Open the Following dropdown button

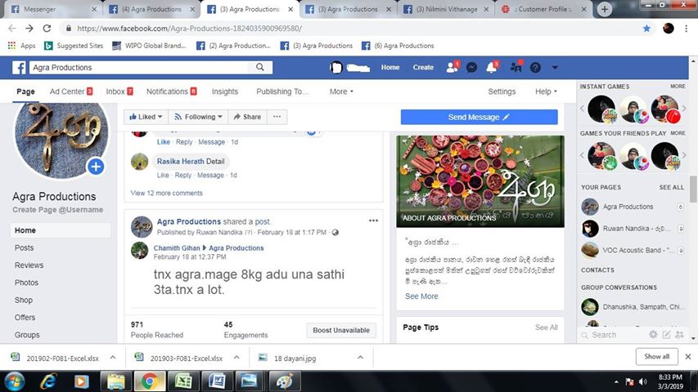(x=198, y=117)
